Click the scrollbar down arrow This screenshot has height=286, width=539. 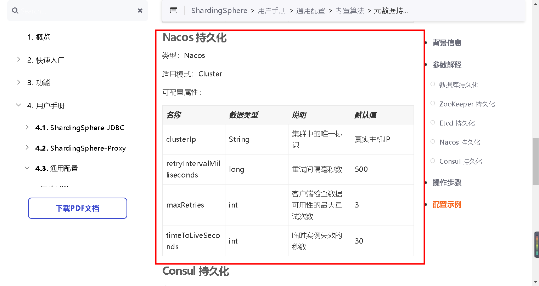pyautogui.click(x=535, y=281)
